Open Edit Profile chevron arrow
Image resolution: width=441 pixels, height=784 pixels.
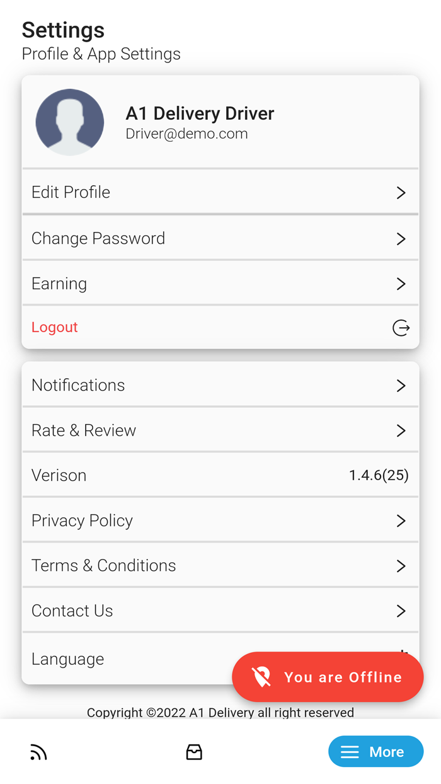click(x=401, y=193)
